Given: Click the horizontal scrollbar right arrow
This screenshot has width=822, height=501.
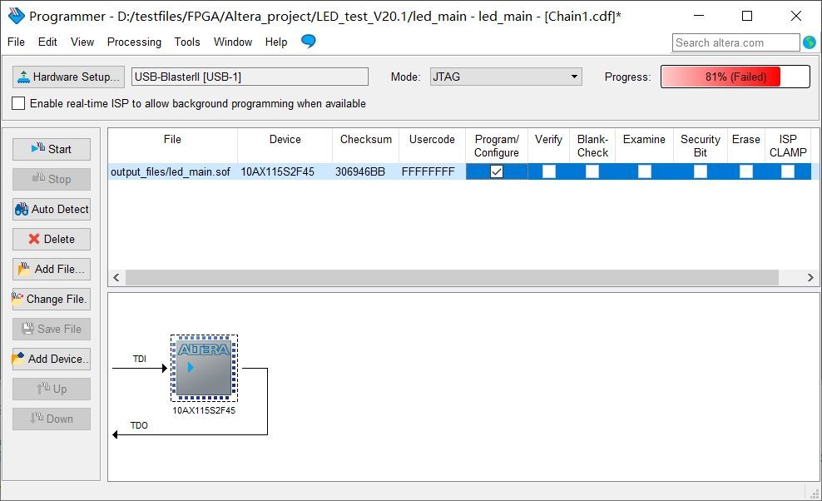Looking at the screenshot, I should pos(810,277).
